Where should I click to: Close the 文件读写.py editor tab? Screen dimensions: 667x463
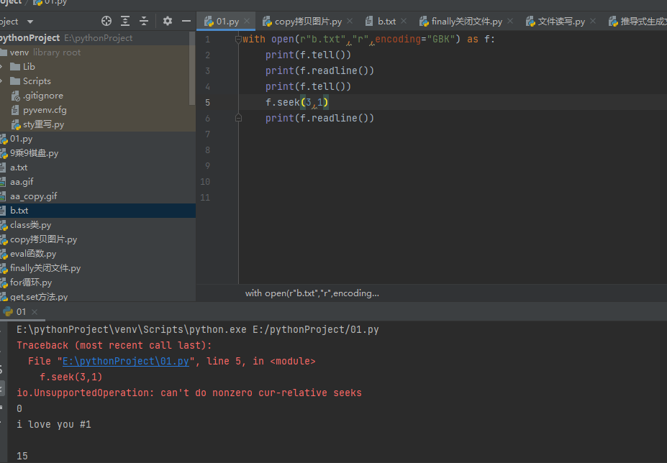tap(593, 21)
